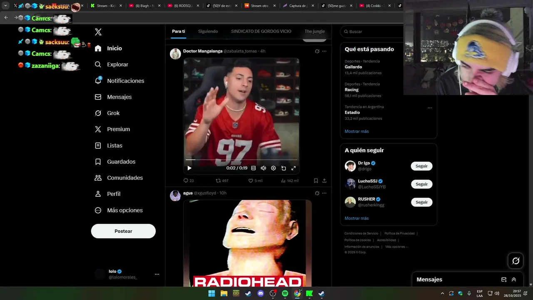
Task: Open Comunidades in the sidebar
Action: pos(119,178)
